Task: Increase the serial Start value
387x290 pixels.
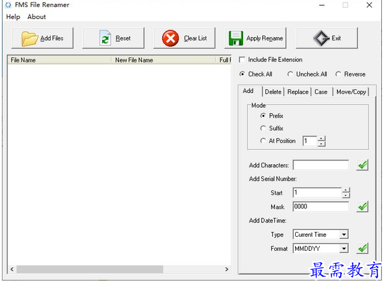Action: point(346,190)
